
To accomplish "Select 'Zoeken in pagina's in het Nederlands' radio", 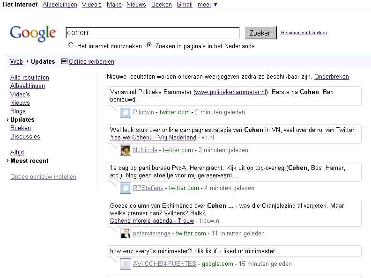I will [149, 45].
